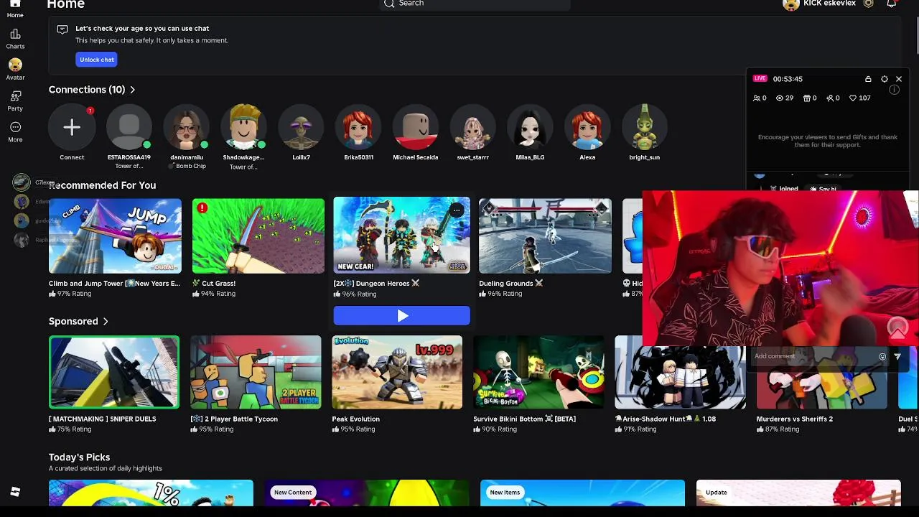Open bright_sun's profile avatar
The width and height of the screenshot is (919, 517).
pos(645,128)
